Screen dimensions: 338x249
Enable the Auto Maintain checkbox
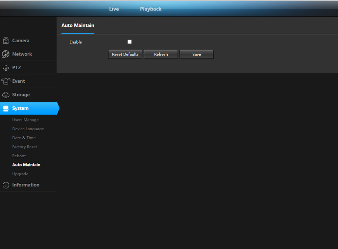click(x=129, y=42)
